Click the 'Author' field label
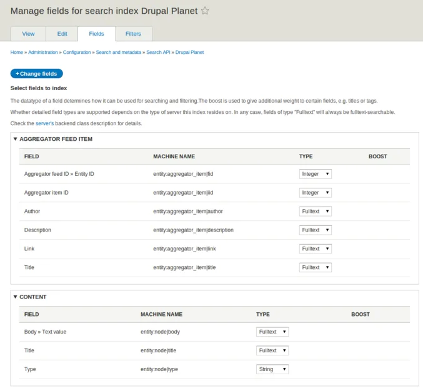The height and width of the screenshot is (388, 423). [32, 212]
